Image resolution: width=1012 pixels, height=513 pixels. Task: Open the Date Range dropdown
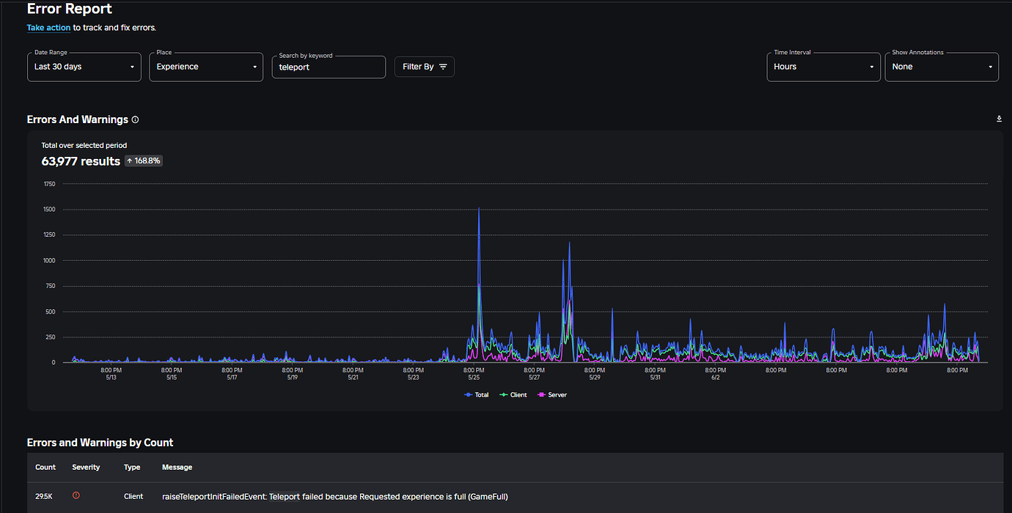point(84,67)
